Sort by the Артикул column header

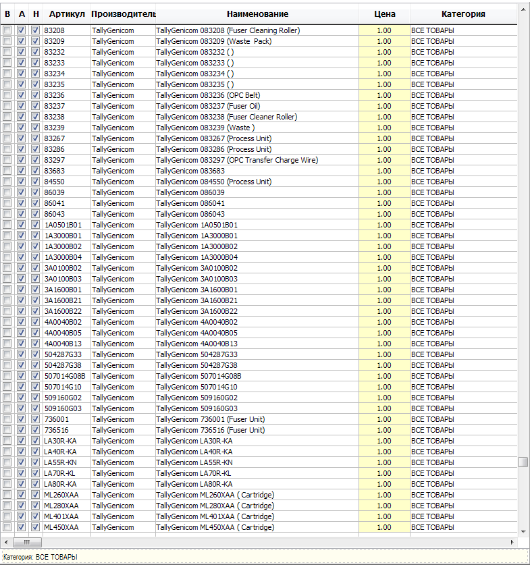[x=67, y=14]
